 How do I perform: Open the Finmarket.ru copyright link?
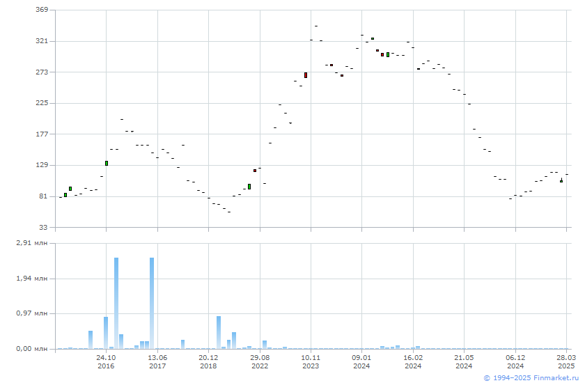531,378
